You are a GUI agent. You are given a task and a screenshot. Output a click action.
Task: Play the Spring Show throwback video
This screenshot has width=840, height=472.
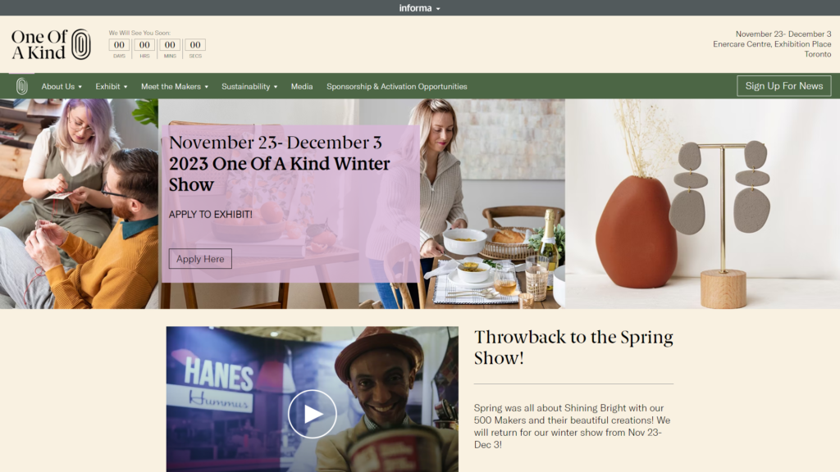click(312, 414)
